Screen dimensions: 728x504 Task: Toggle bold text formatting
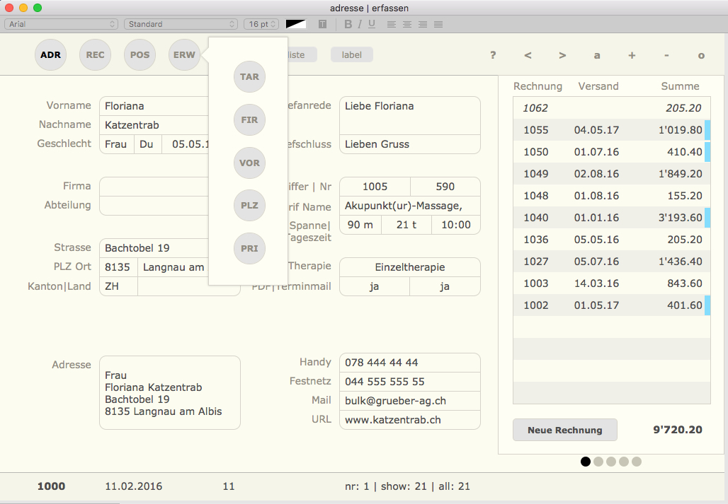pyautogui.click(x=348, y=24)
